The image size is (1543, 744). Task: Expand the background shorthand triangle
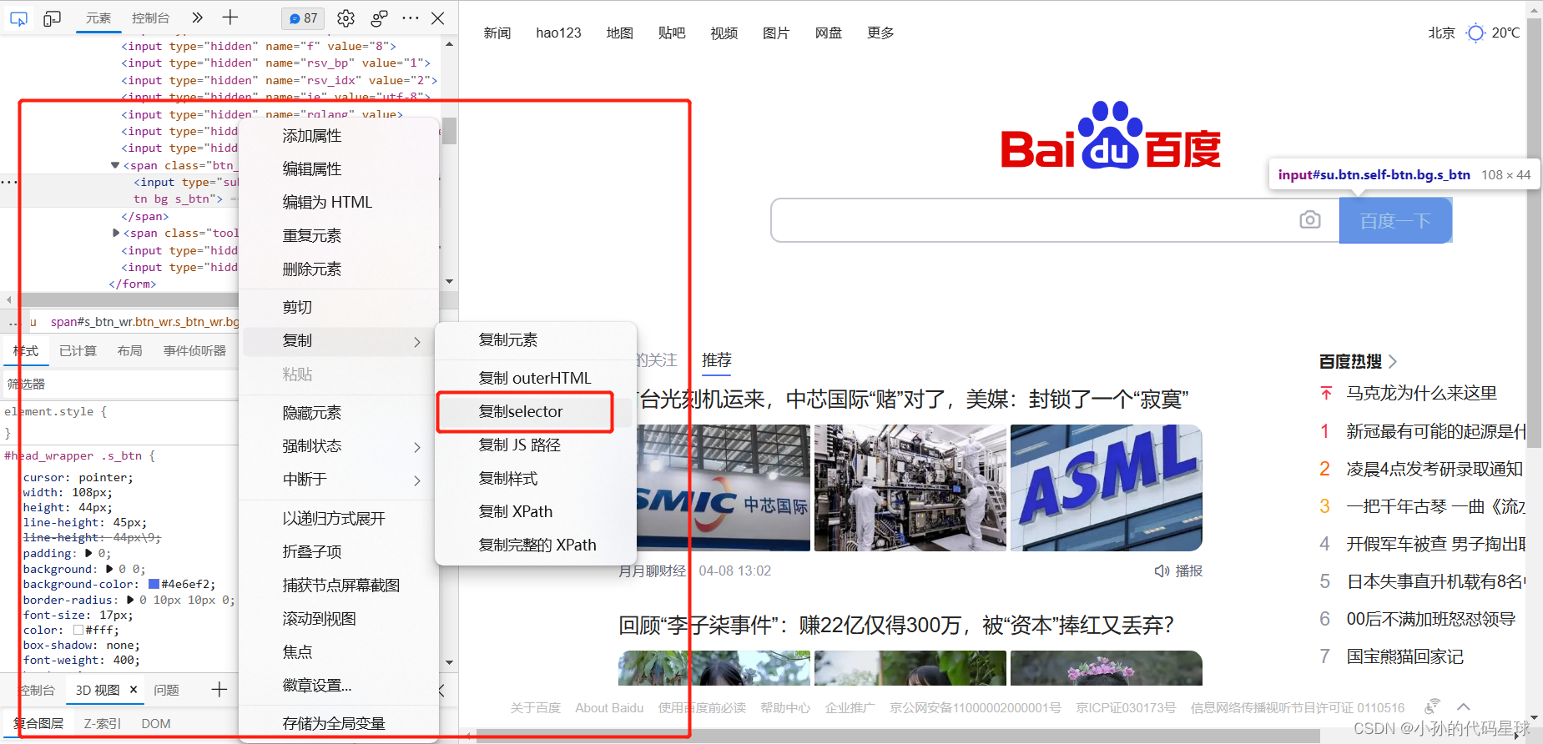110,569
